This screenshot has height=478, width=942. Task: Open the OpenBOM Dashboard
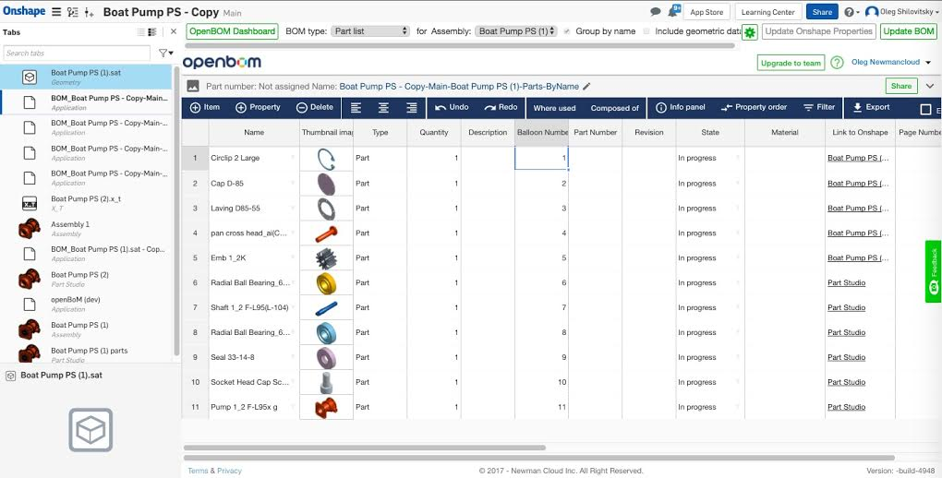pos(233,31)
